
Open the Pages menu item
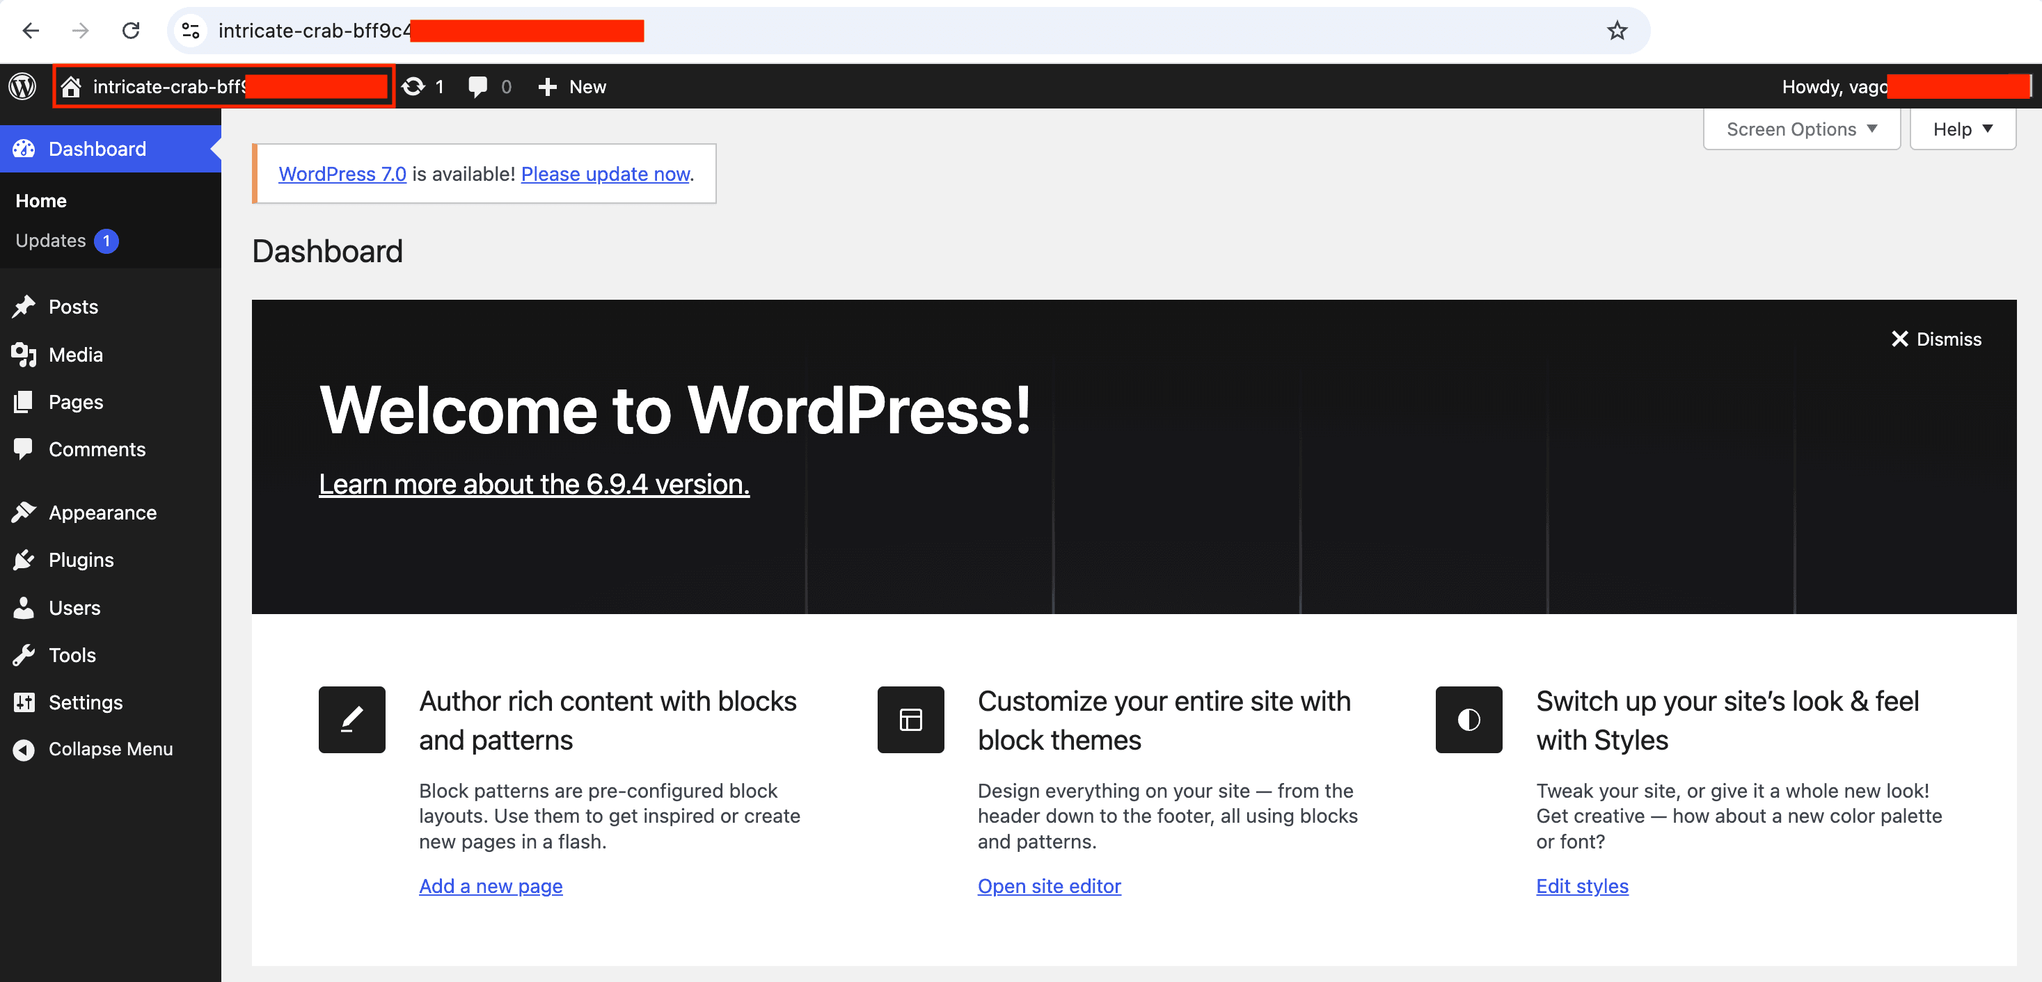coord(110,402)
